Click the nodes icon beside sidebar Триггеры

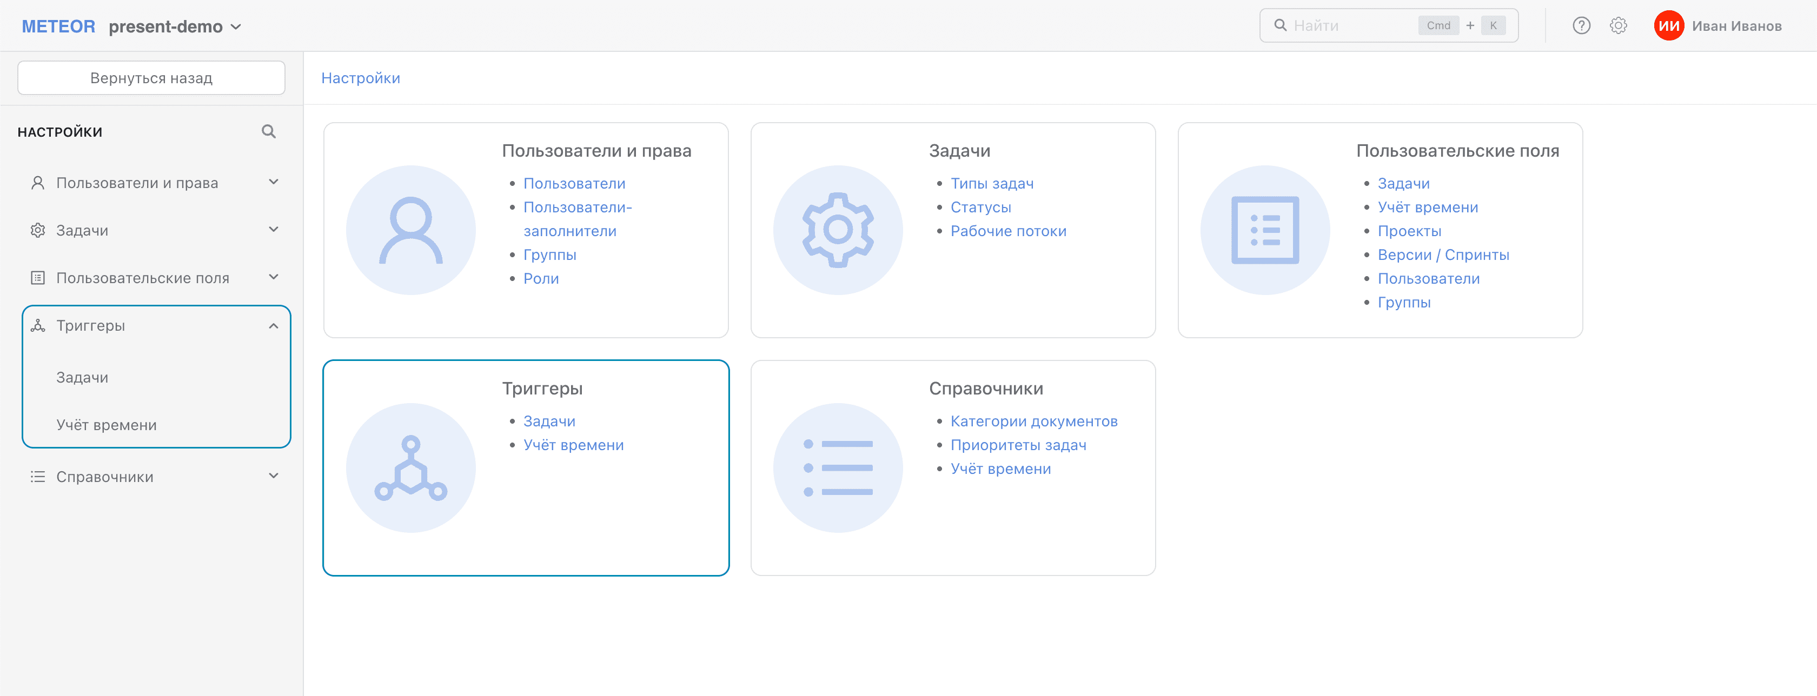(x=38, y=325)
